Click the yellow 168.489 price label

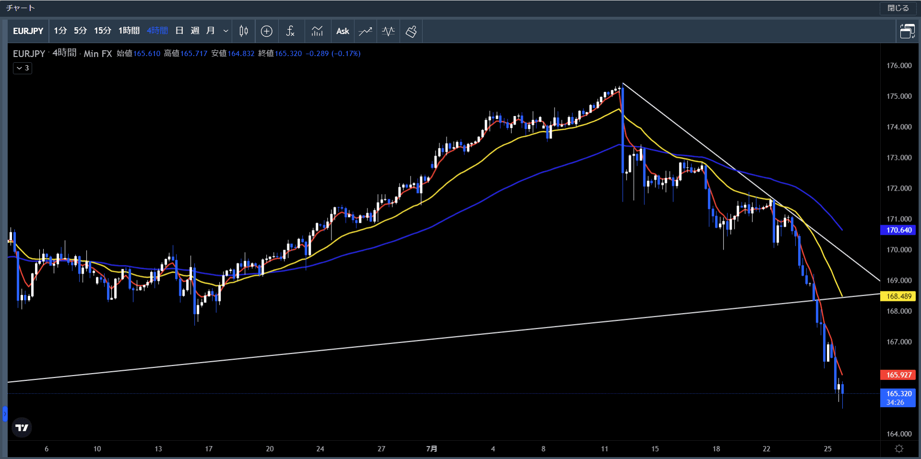coord(898,296)
